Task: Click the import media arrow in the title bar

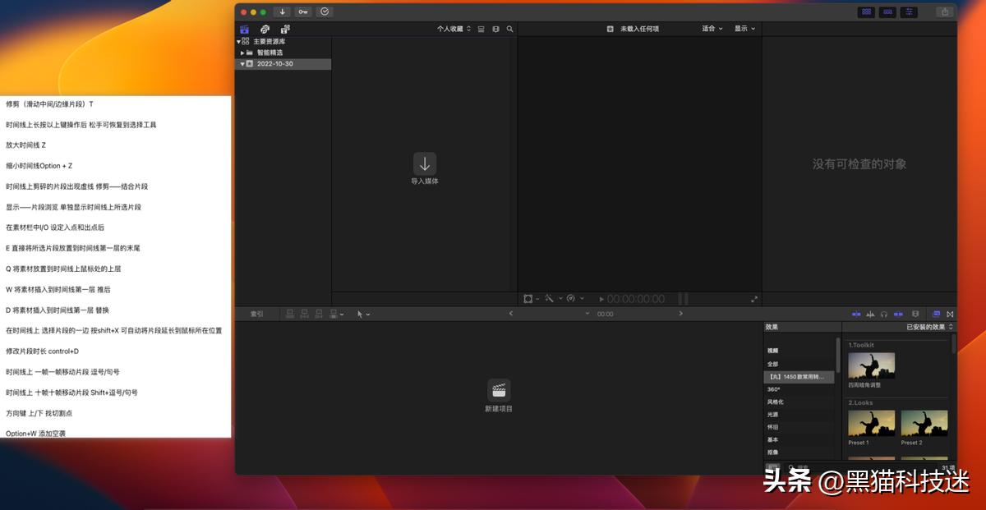Action: 282,11
